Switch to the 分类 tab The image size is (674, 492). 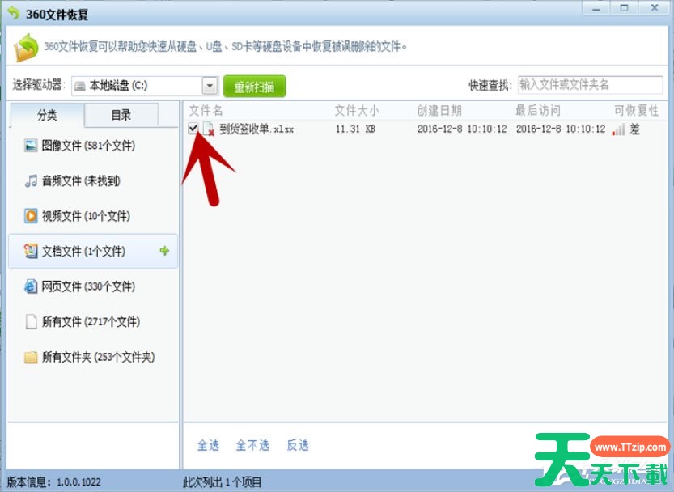(x=47, y=115)
